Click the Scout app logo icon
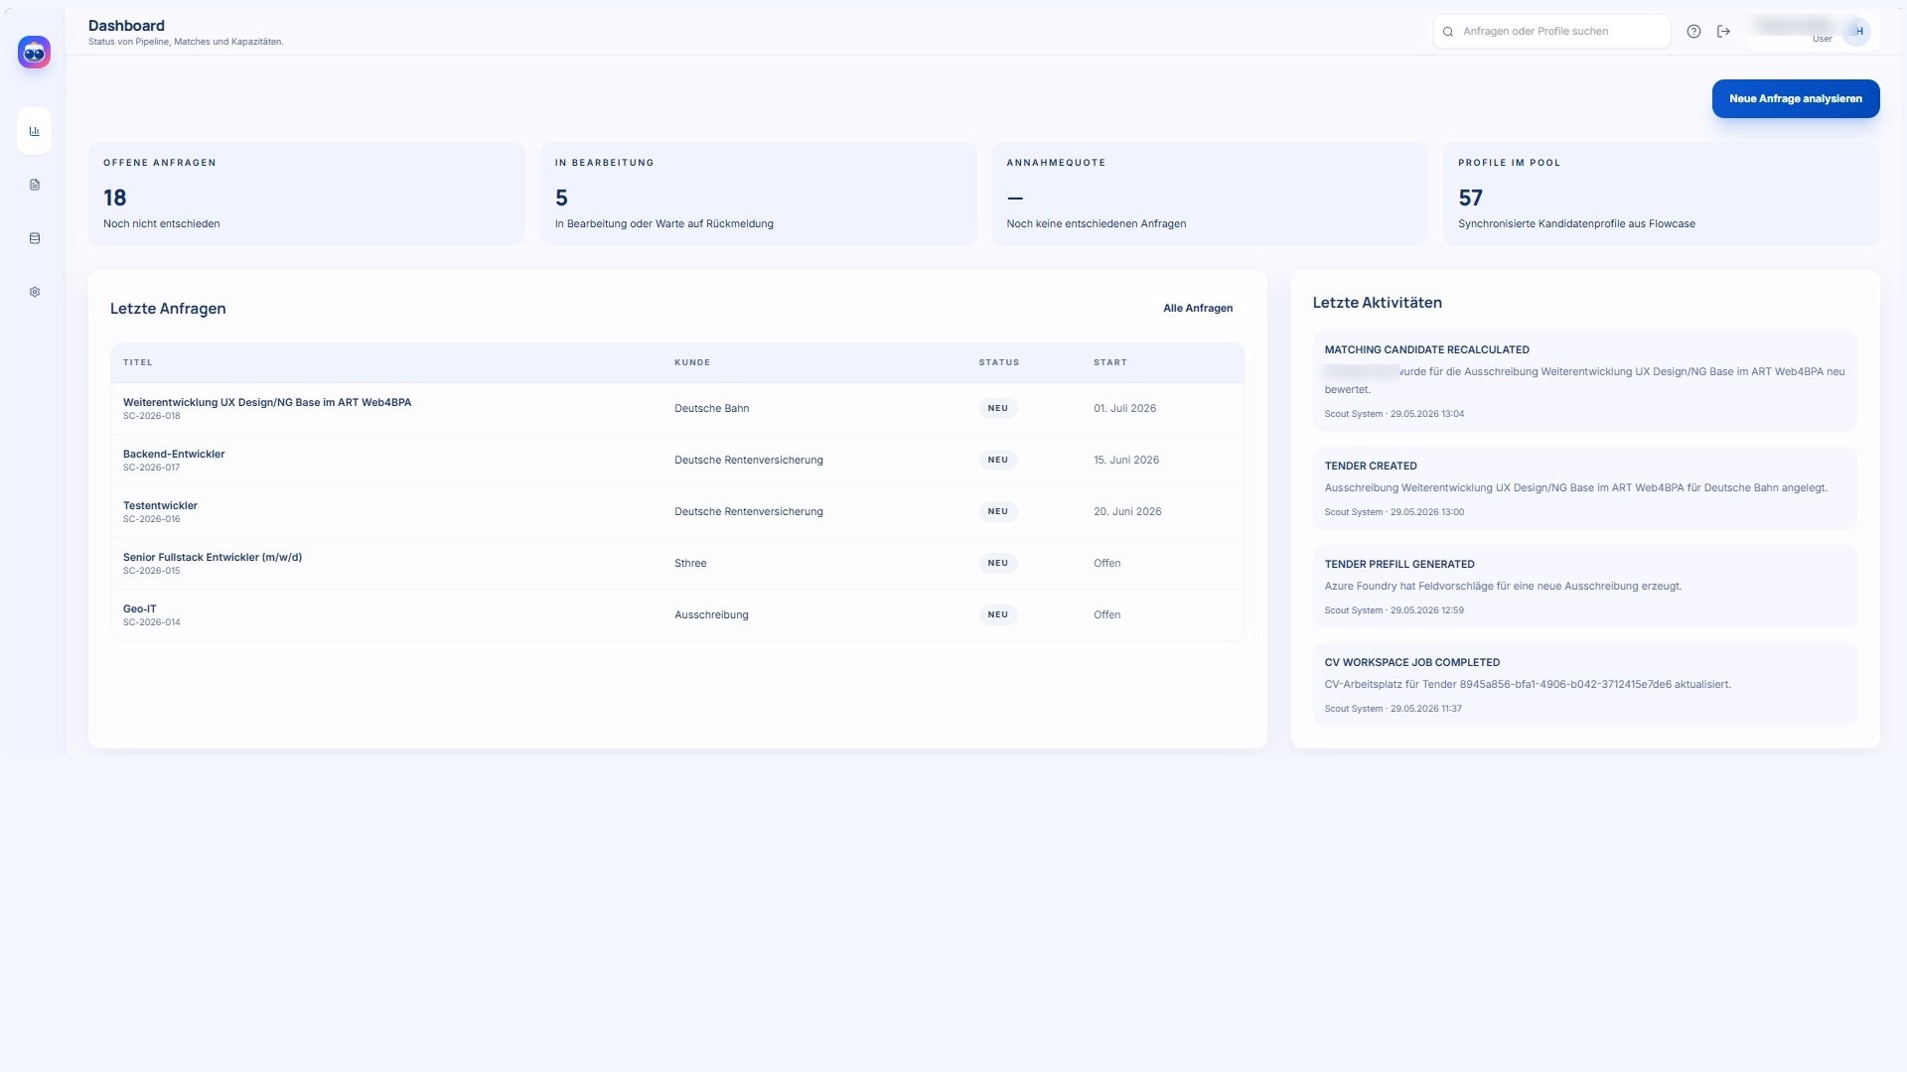 (34, 53)
